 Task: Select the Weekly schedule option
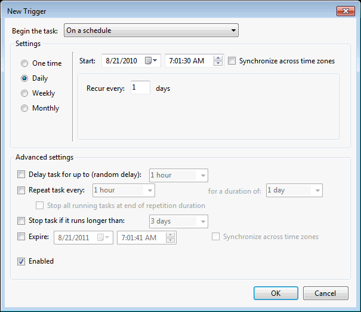tap(24, 93)
